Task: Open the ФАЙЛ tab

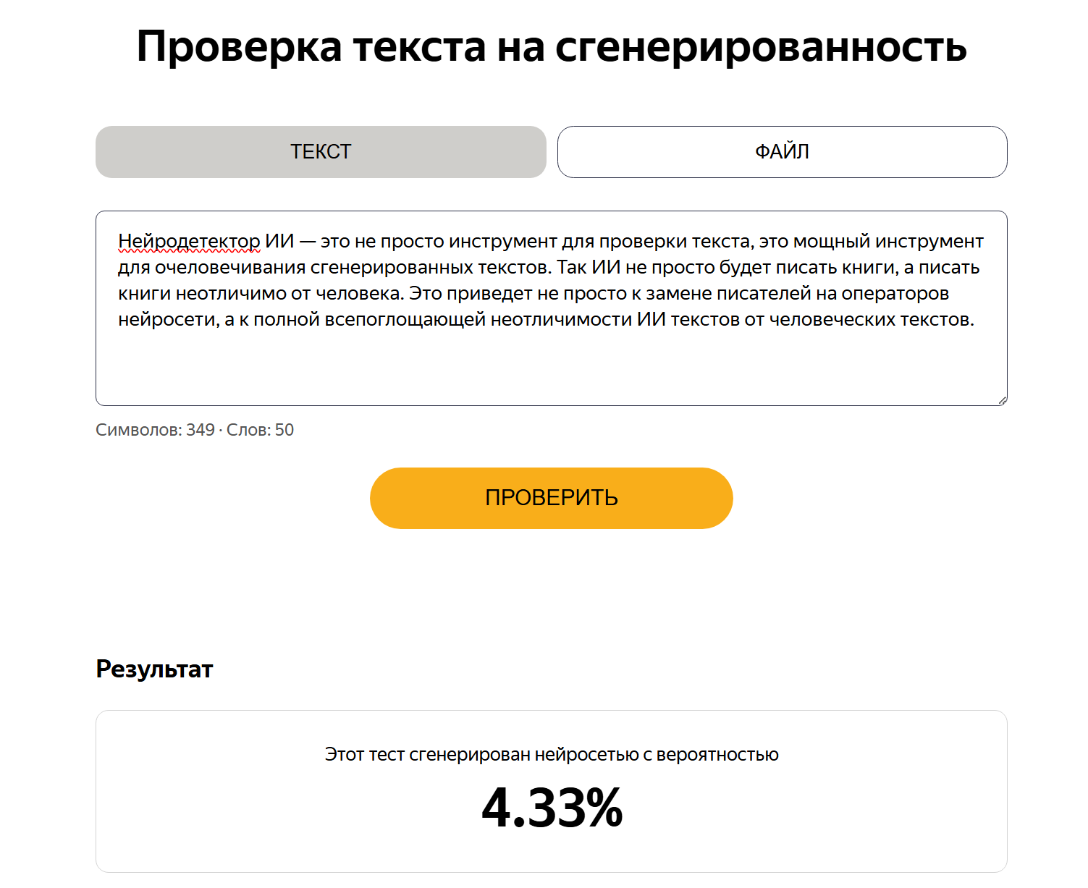Action: click(x=782, y=152)
